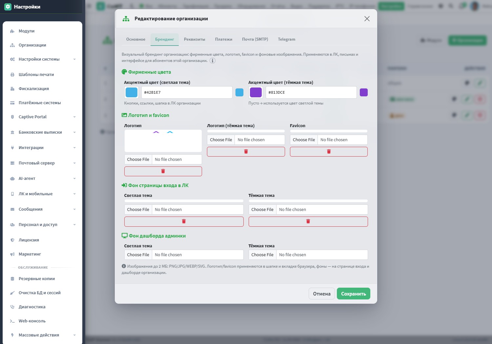
Task: Open the Платежи tab
Action: (x=224, y=39)
